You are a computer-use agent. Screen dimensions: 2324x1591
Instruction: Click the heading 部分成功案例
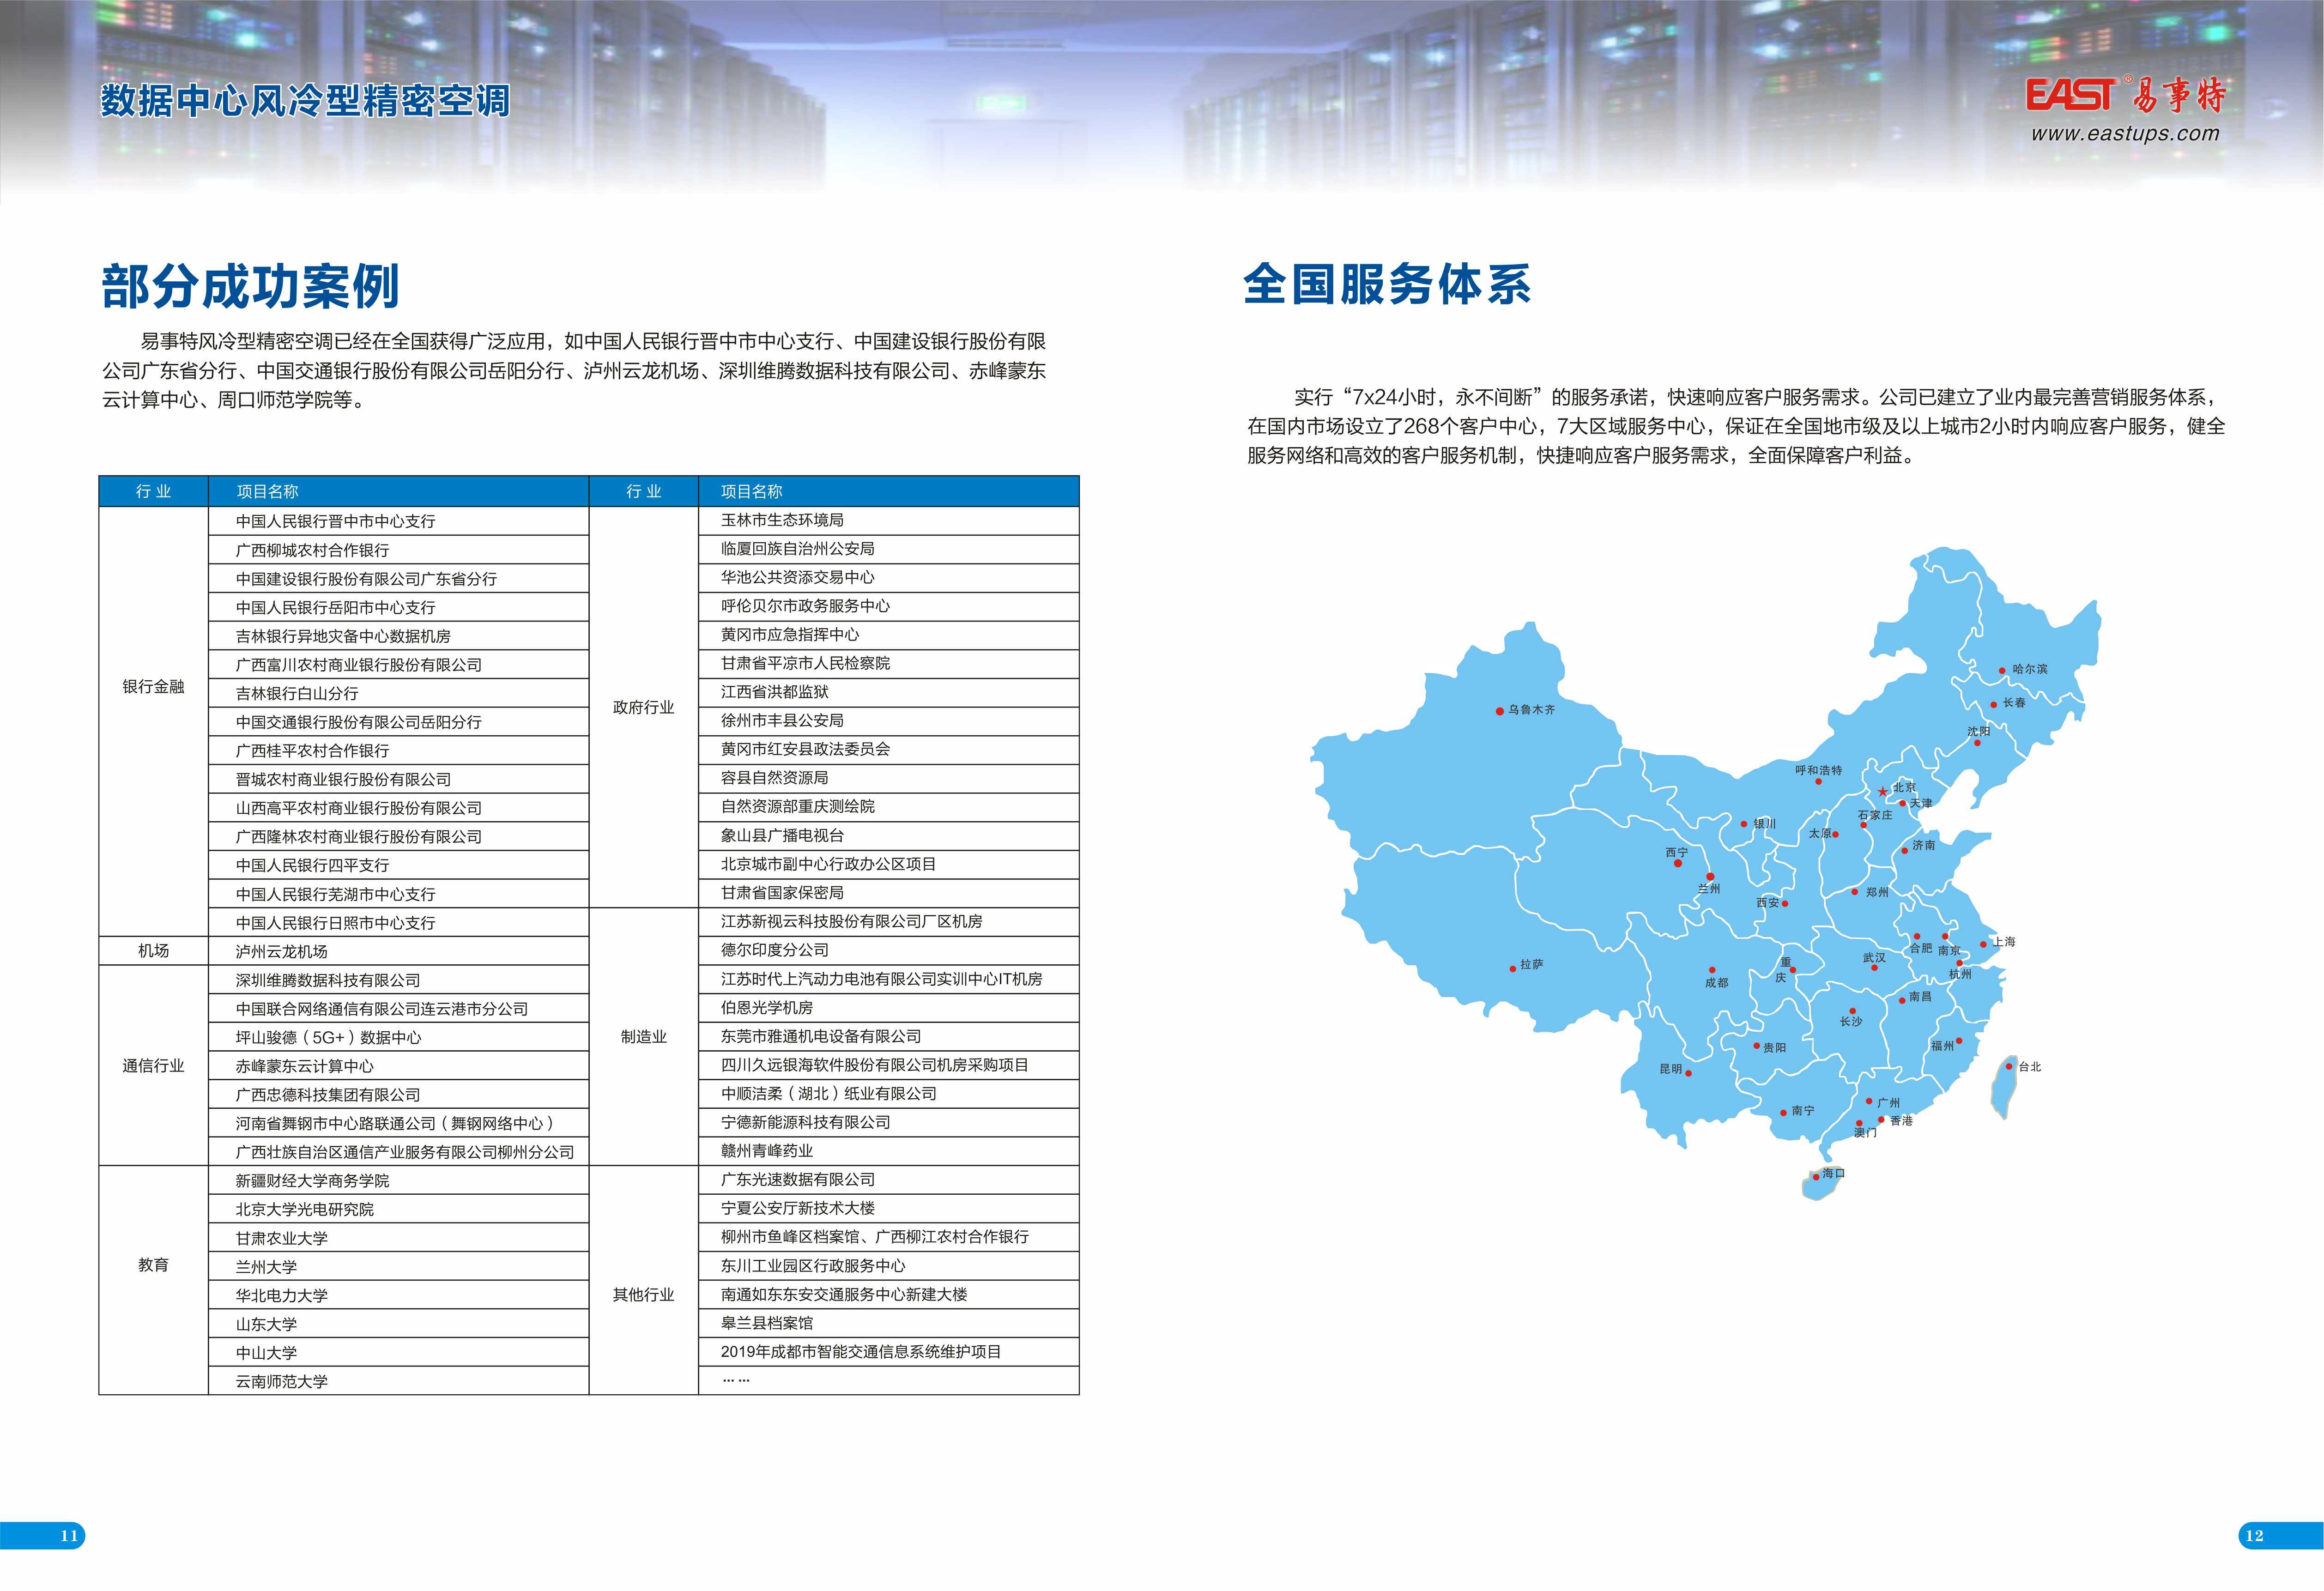coord(251,287)
